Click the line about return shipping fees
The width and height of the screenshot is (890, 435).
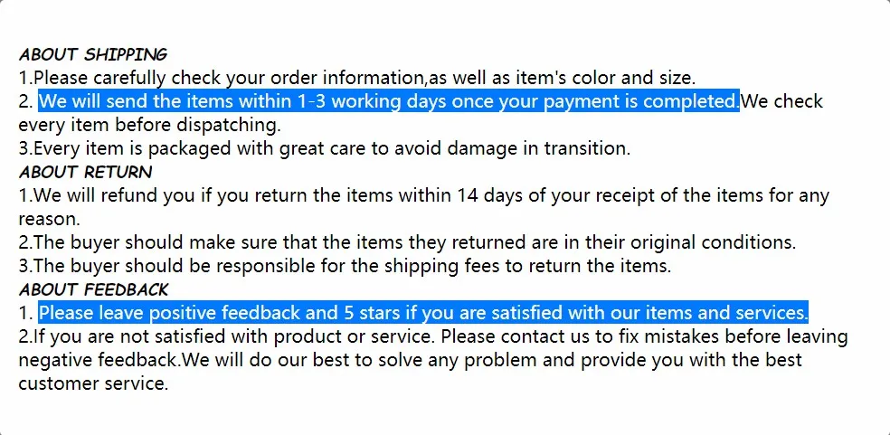click(x=344, y=266)
